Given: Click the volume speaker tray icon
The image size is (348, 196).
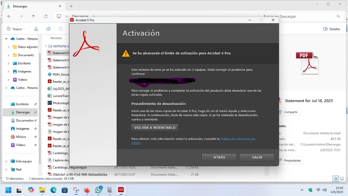Looking at the screenshot, I should (x=324, y=190).
